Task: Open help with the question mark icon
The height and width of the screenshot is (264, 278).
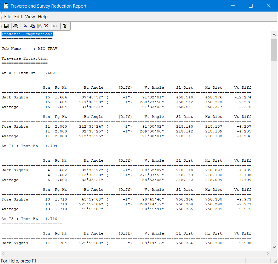Action: (65, 26)
